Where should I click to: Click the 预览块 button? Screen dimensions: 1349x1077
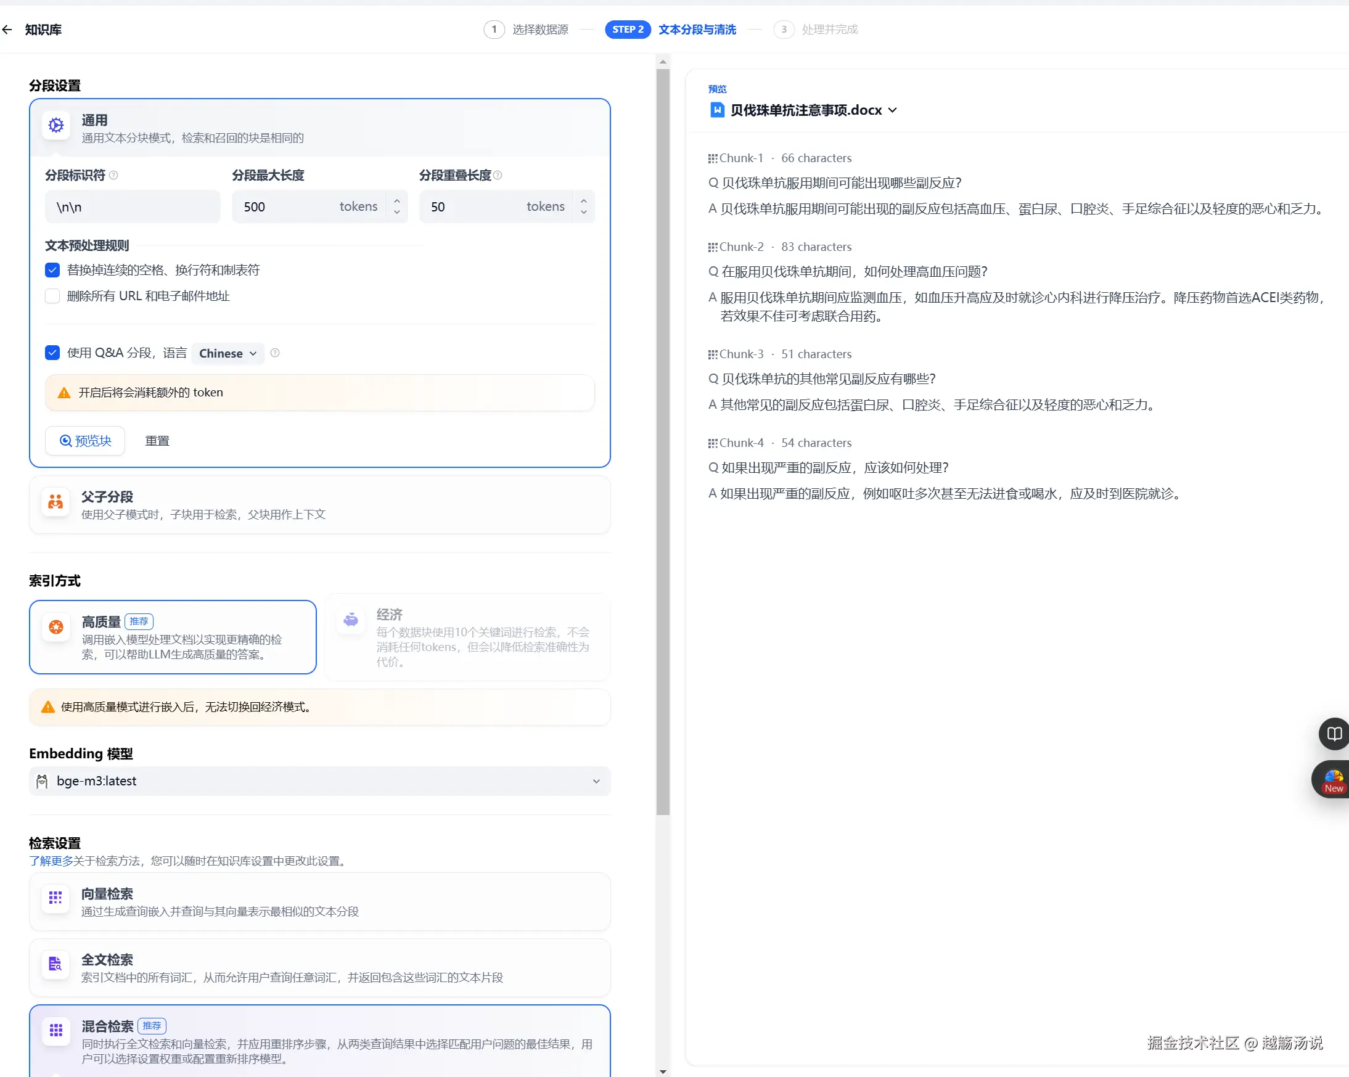pos(85,441)
